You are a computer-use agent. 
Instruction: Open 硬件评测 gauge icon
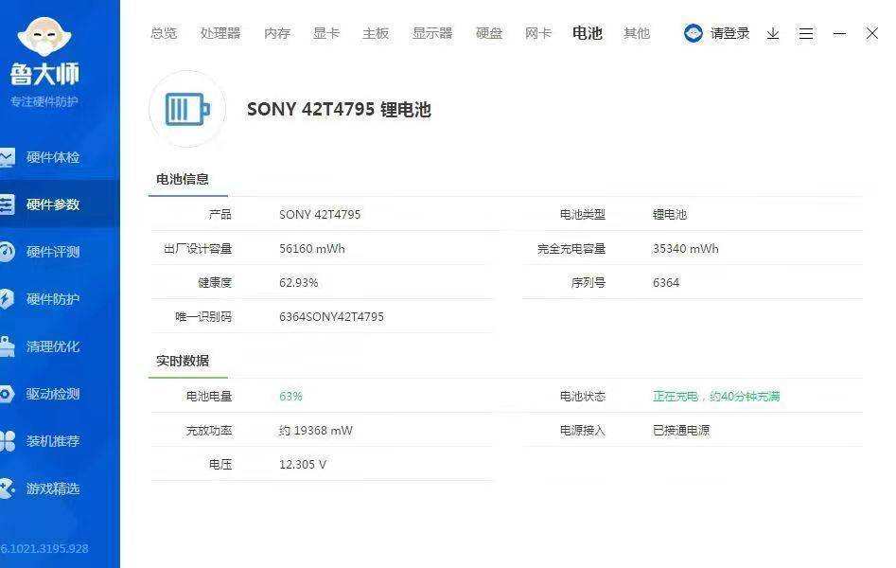point(7,252)
